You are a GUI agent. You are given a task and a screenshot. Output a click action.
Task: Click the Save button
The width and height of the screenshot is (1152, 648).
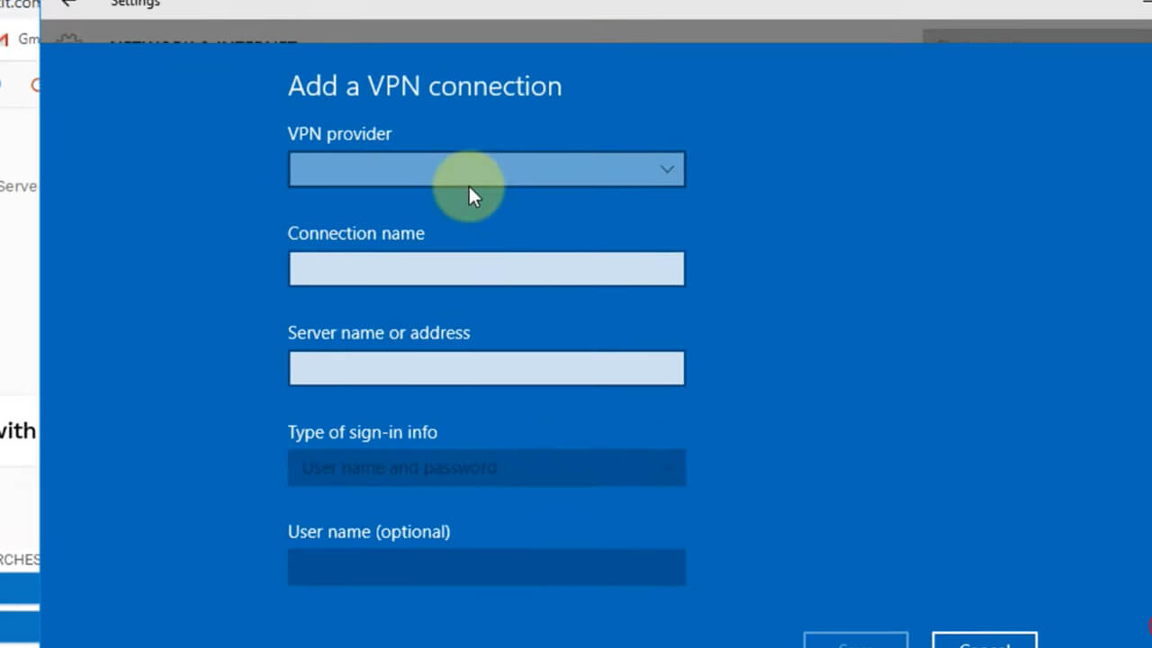pyautogui.click(x=856, y=641)
